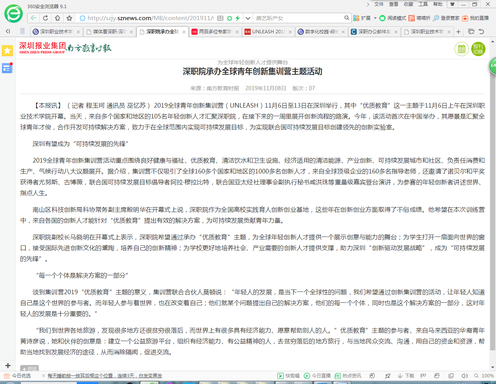Click the browser refresh button
This screenshot has height=384, width=496.
point(45,18)
